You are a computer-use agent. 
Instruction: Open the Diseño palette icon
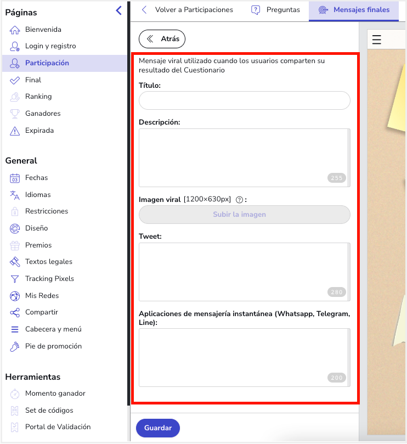click(x=15, y=228)
